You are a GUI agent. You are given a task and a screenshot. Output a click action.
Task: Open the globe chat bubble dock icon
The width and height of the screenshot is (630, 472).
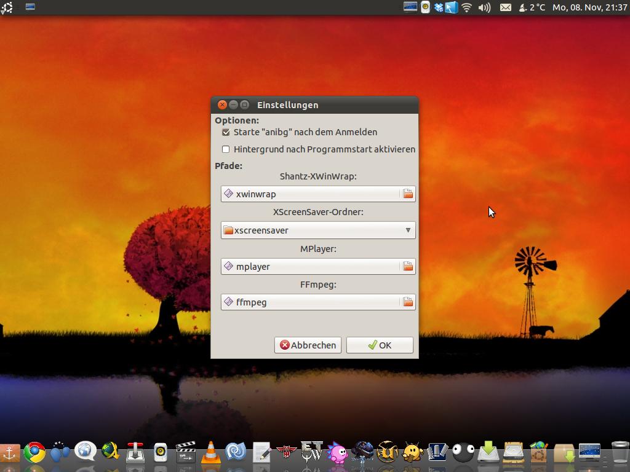[85, 452]
